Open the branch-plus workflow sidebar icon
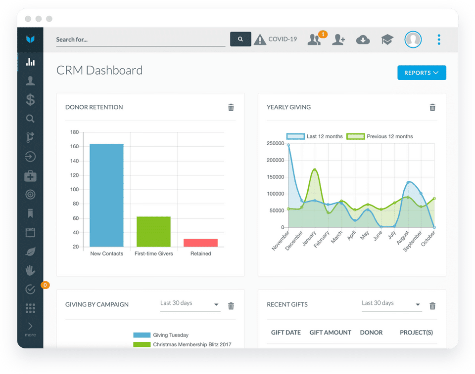Screen dimensions: 475x374 pyautogui.click(x=30, y=137)
